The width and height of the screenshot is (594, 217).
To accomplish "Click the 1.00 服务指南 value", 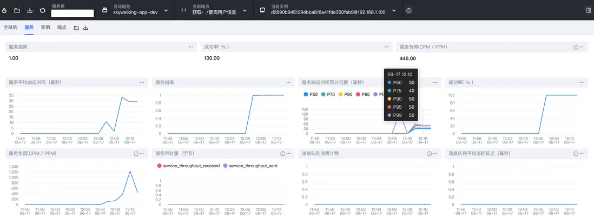I will pyautogui.click(x=14, y=58).
